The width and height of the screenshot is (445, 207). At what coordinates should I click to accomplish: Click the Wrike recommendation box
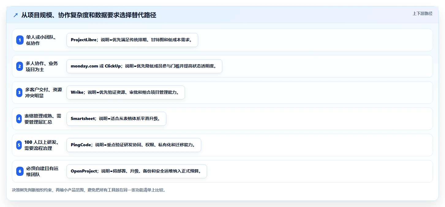pos(126,93)
